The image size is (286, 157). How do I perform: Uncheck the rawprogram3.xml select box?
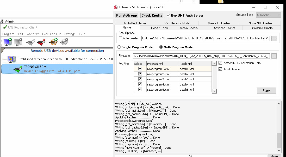140,79
